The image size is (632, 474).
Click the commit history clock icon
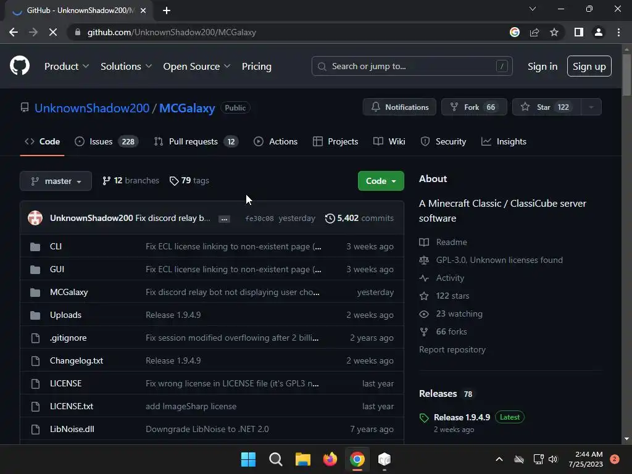[x=330, y=218]
